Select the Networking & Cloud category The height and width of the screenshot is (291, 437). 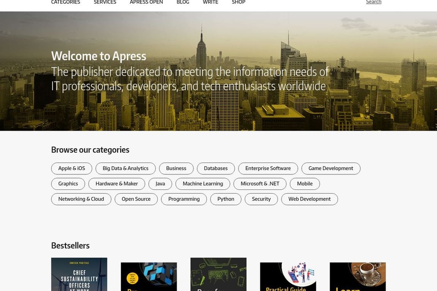click(81, 199)
